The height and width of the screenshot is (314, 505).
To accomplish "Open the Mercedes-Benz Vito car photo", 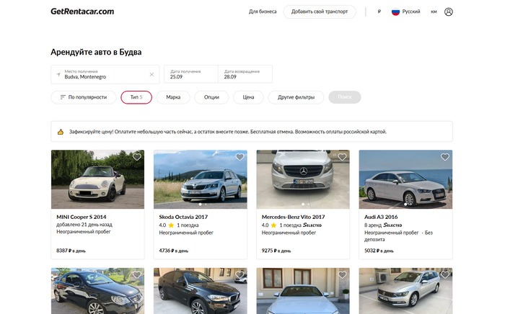I will pyautogui.click(x=303, y=179).
